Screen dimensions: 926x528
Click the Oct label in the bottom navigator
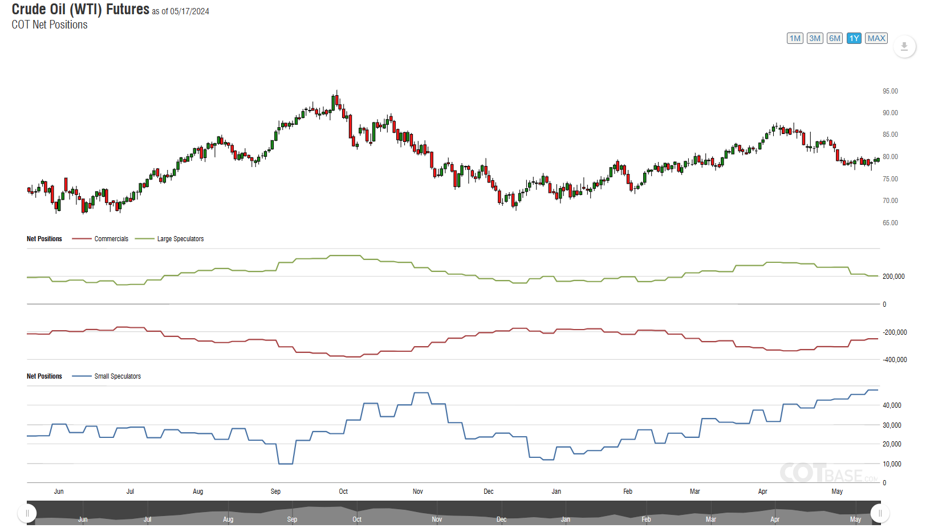pos(357,519)
